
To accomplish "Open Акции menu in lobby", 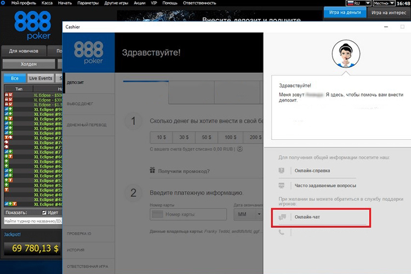I will click(x=139, y=3).
